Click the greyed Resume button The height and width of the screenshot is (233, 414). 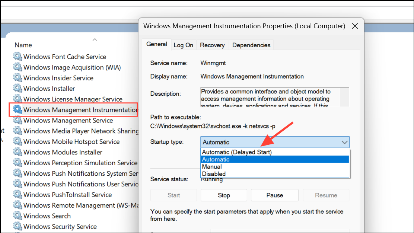[x=326, y=195]
